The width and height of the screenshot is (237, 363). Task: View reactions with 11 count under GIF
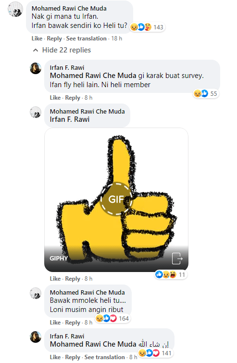coord(171,274)
